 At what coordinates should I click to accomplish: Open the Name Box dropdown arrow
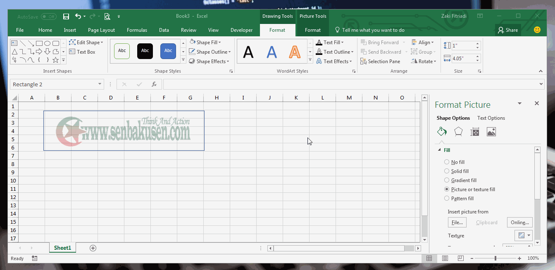pos(100,84)
